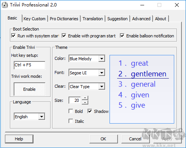Decrease font size with the down arrow
Viewport: 186px width, 148px height.
point(85,102)
